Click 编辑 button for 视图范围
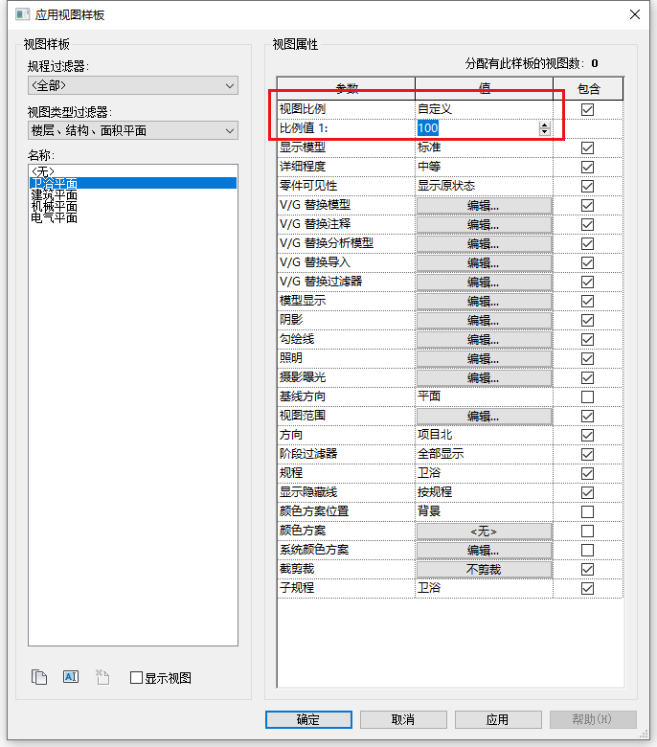 [484, 416]
